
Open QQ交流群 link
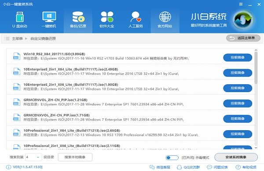coord(188,167)
